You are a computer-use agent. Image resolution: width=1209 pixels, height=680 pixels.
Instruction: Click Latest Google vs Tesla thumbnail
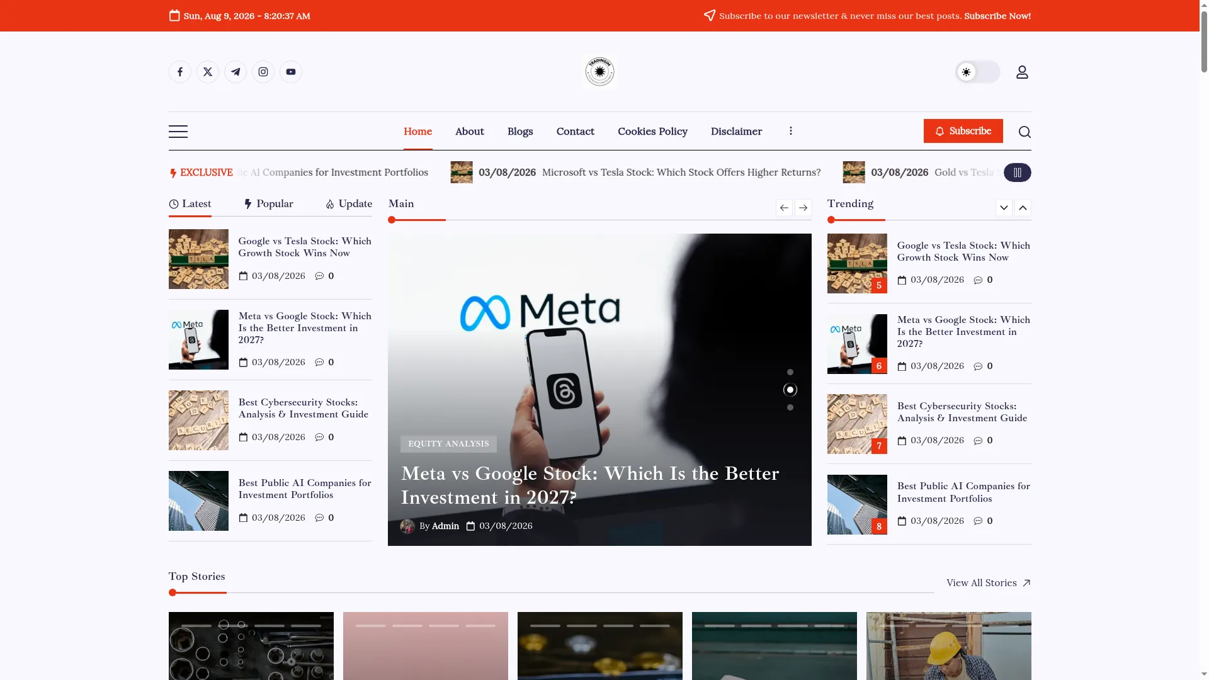pyautogui.click(x=198, y=259)
